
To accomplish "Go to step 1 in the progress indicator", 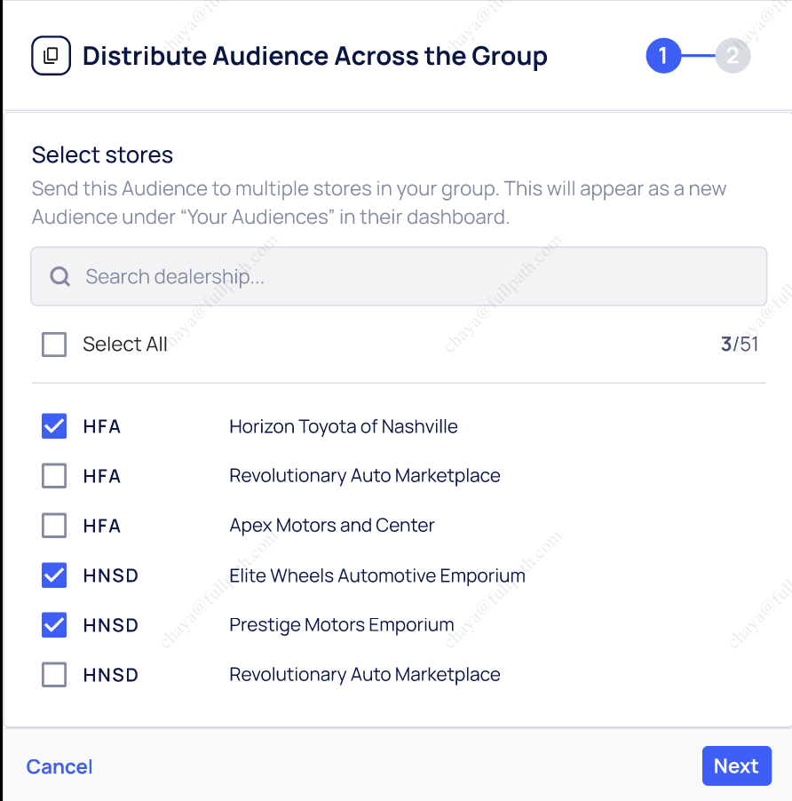I will click(x=662, y=56).
